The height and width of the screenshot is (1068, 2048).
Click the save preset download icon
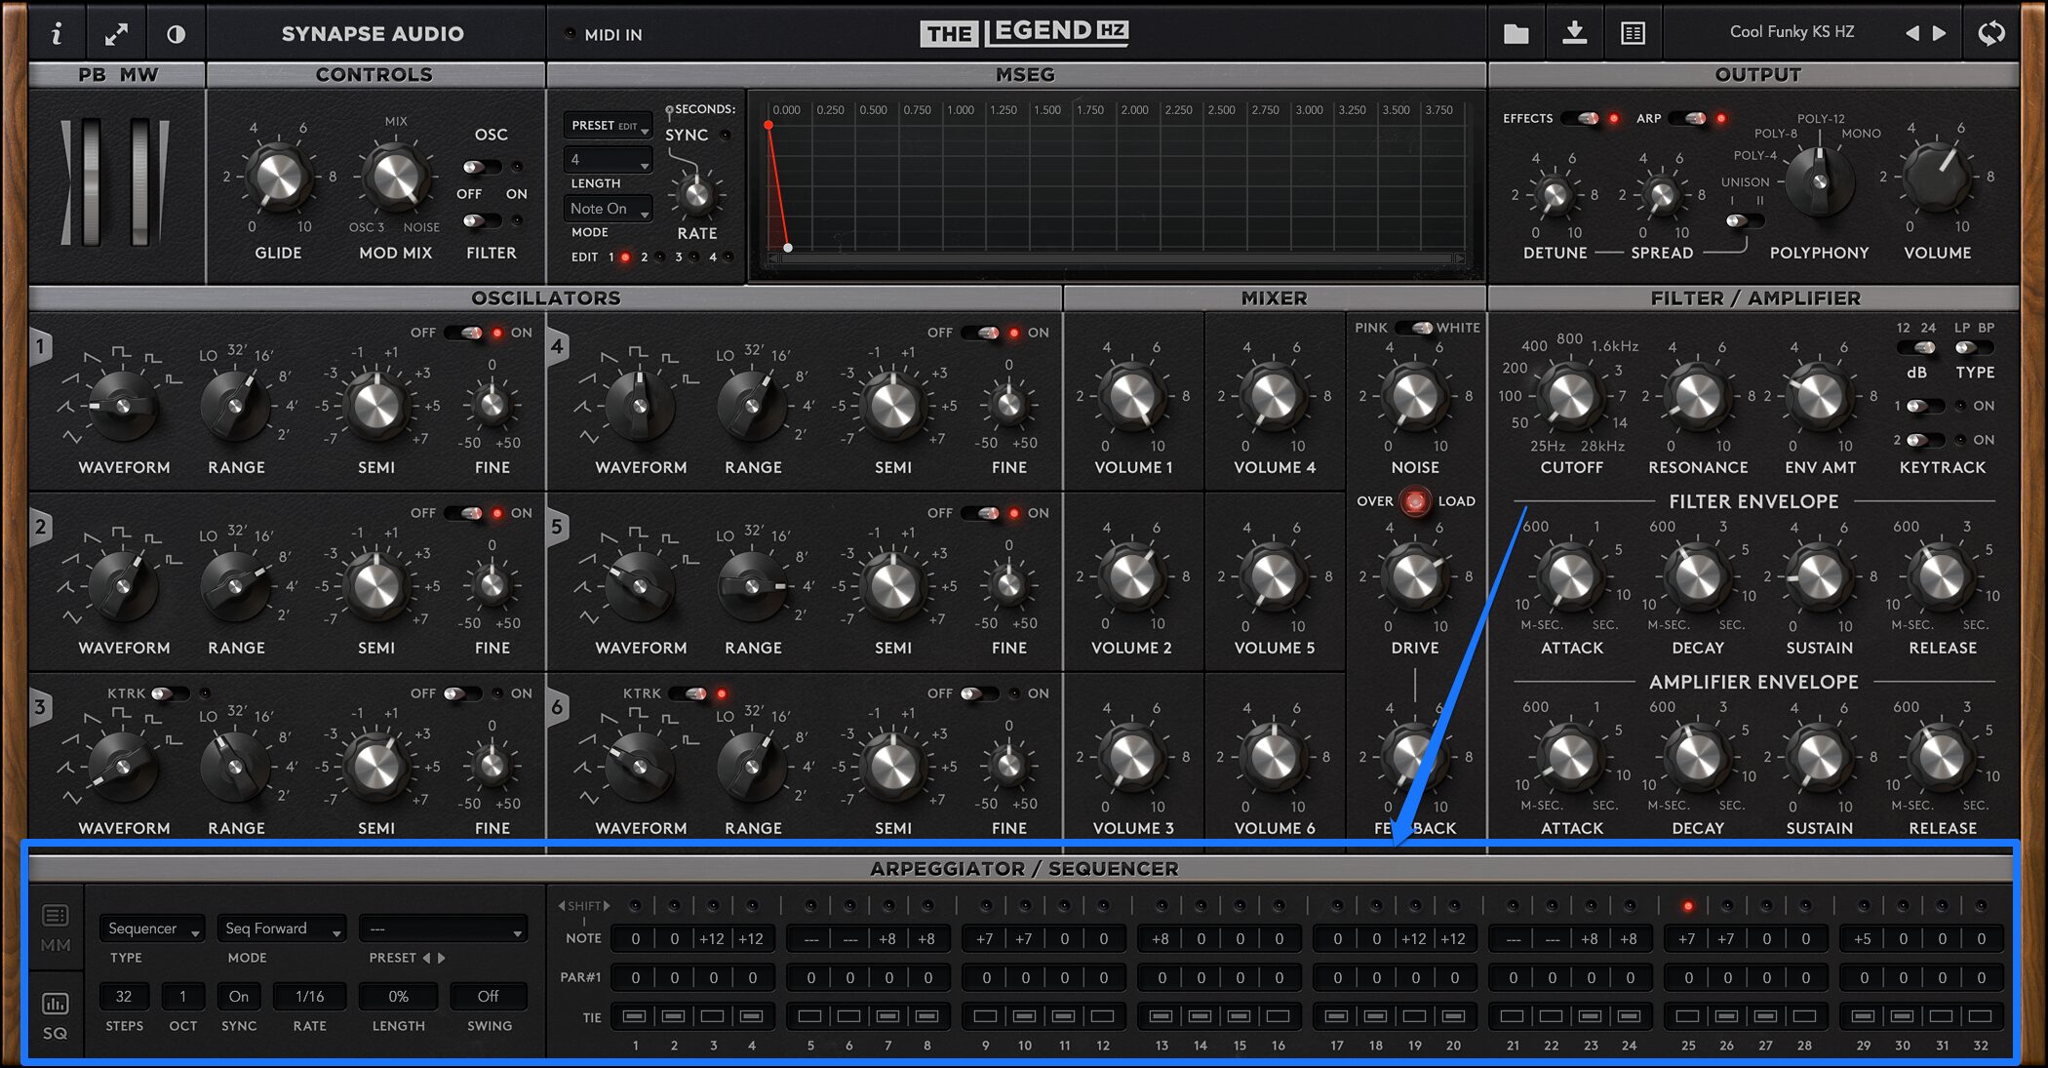(x=1574, y=33)
